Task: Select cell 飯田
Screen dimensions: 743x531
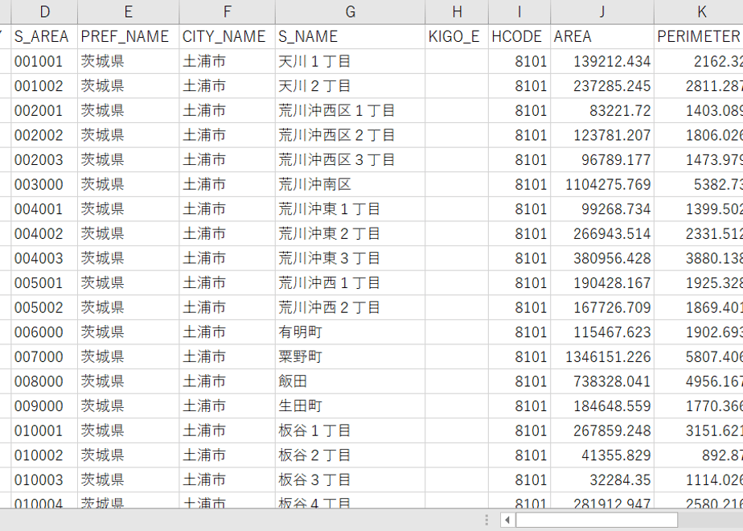Action: click(x=350, y=381)
